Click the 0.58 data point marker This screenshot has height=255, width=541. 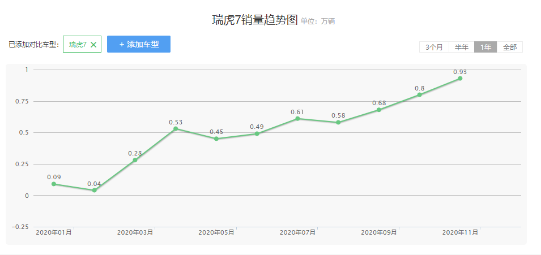(338, 122)
